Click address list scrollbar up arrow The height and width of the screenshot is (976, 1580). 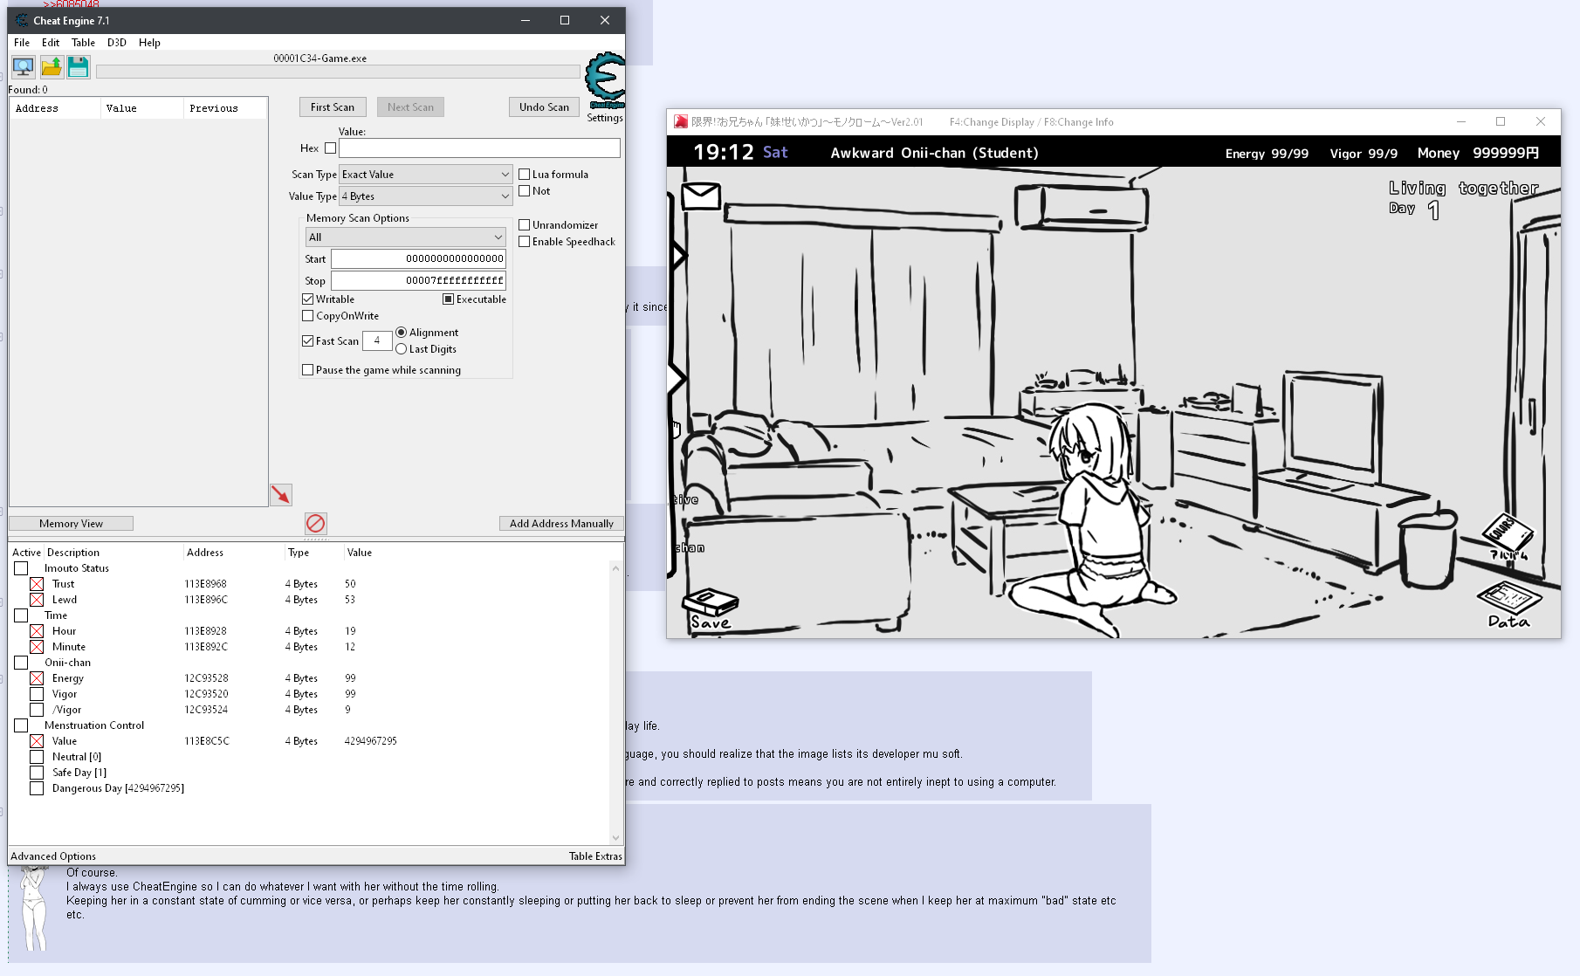tap(615, 568)
